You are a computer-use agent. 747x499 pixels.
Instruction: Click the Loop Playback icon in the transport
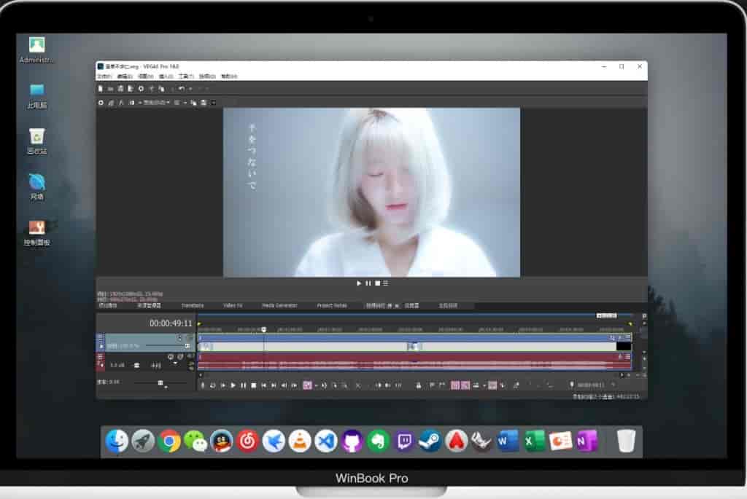pyautogui.click(x=212, y=385)
